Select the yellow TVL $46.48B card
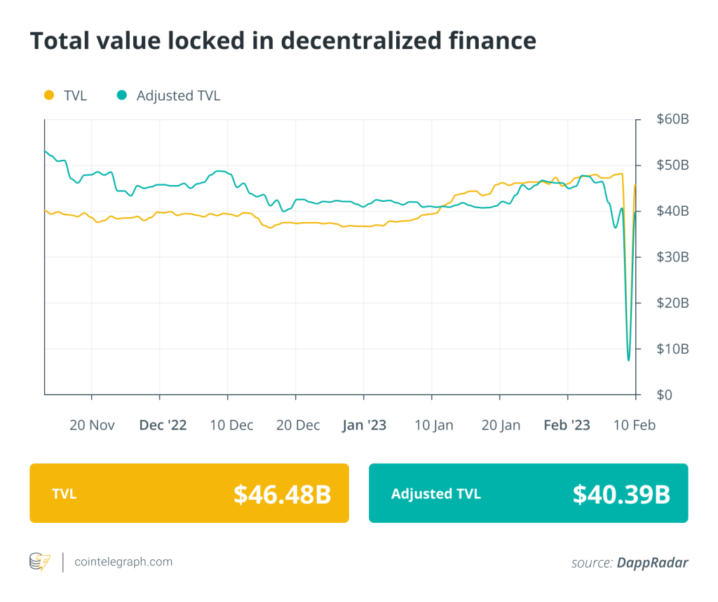The height and width of the screenshot is (602, 718). click(189, 493)
